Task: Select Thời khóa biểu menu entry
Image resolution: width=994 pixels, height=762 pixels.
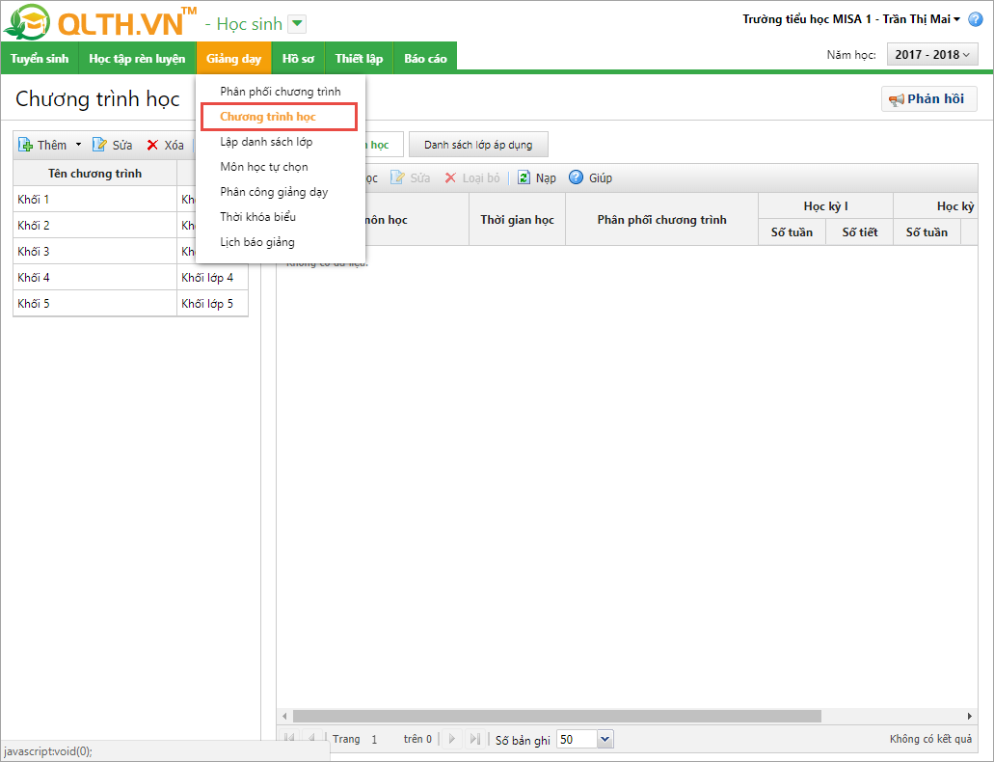Action: tap(281, 217)
